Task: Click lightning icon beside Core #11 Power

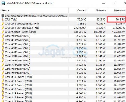Action: [x=3, y=81]
